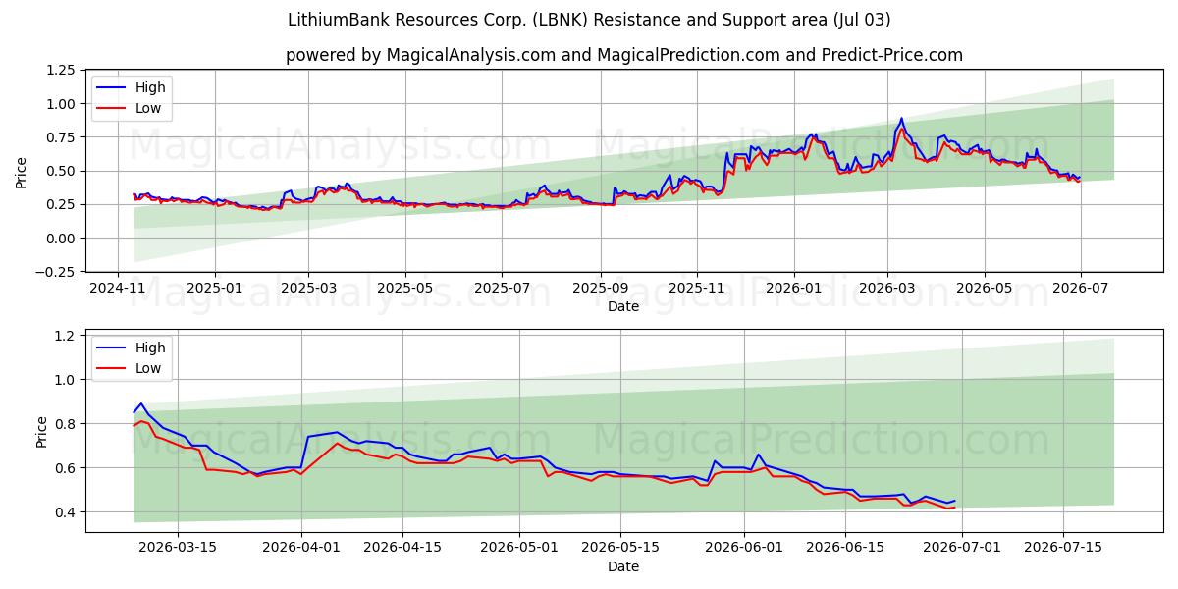Click the '2026-03' date tick label
1178x589 pixels.
(886, 289)
